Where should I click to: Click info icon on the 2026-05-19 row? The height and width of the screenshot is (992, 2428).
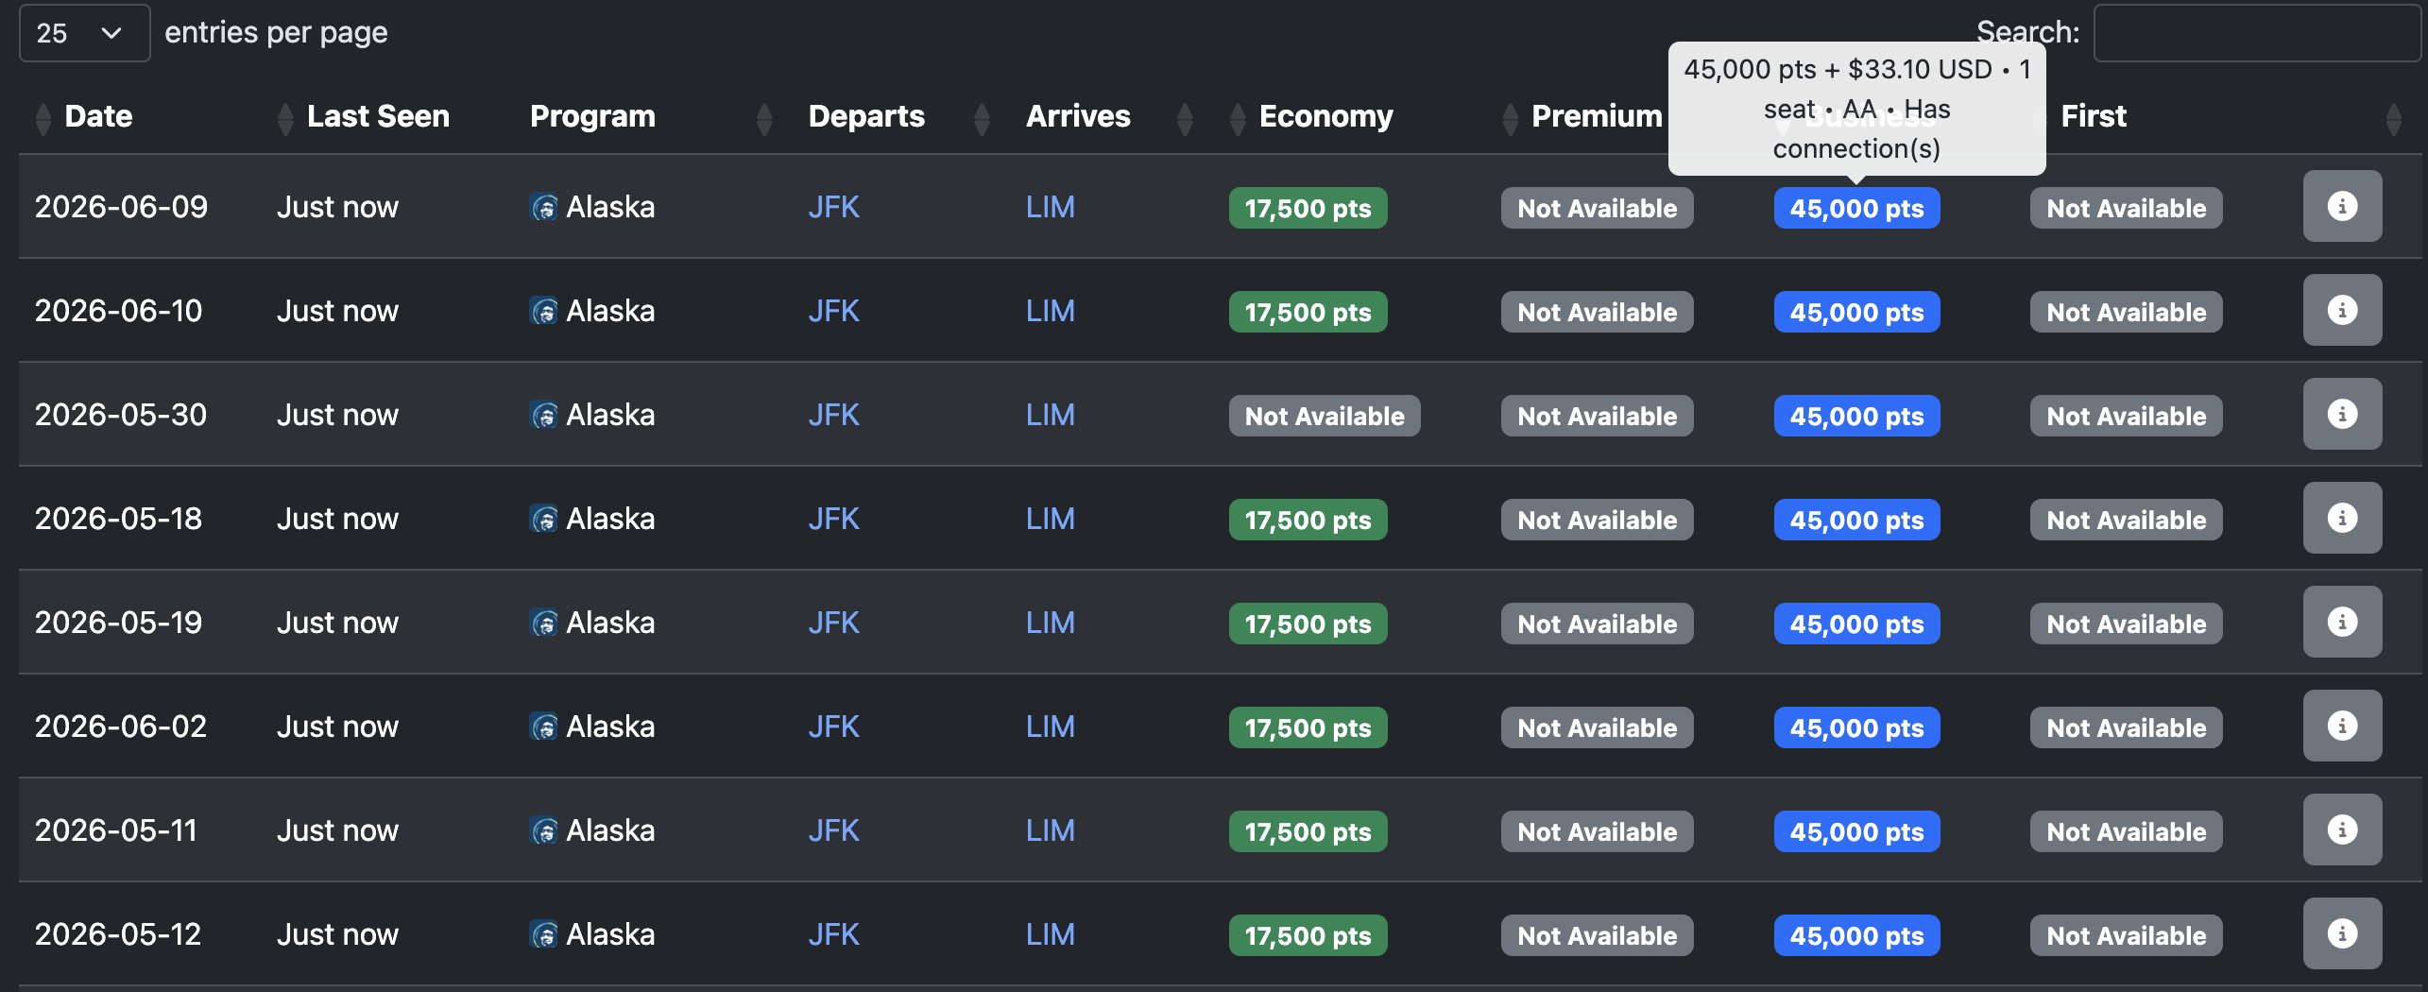(x=2341, y=622)
